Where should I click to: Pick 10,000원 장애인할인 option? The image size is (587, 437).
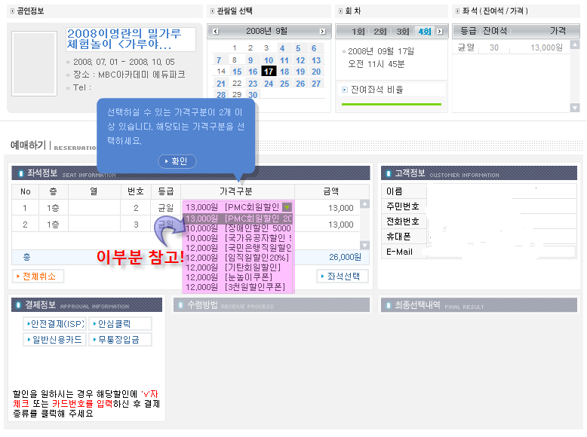(238, 228)
